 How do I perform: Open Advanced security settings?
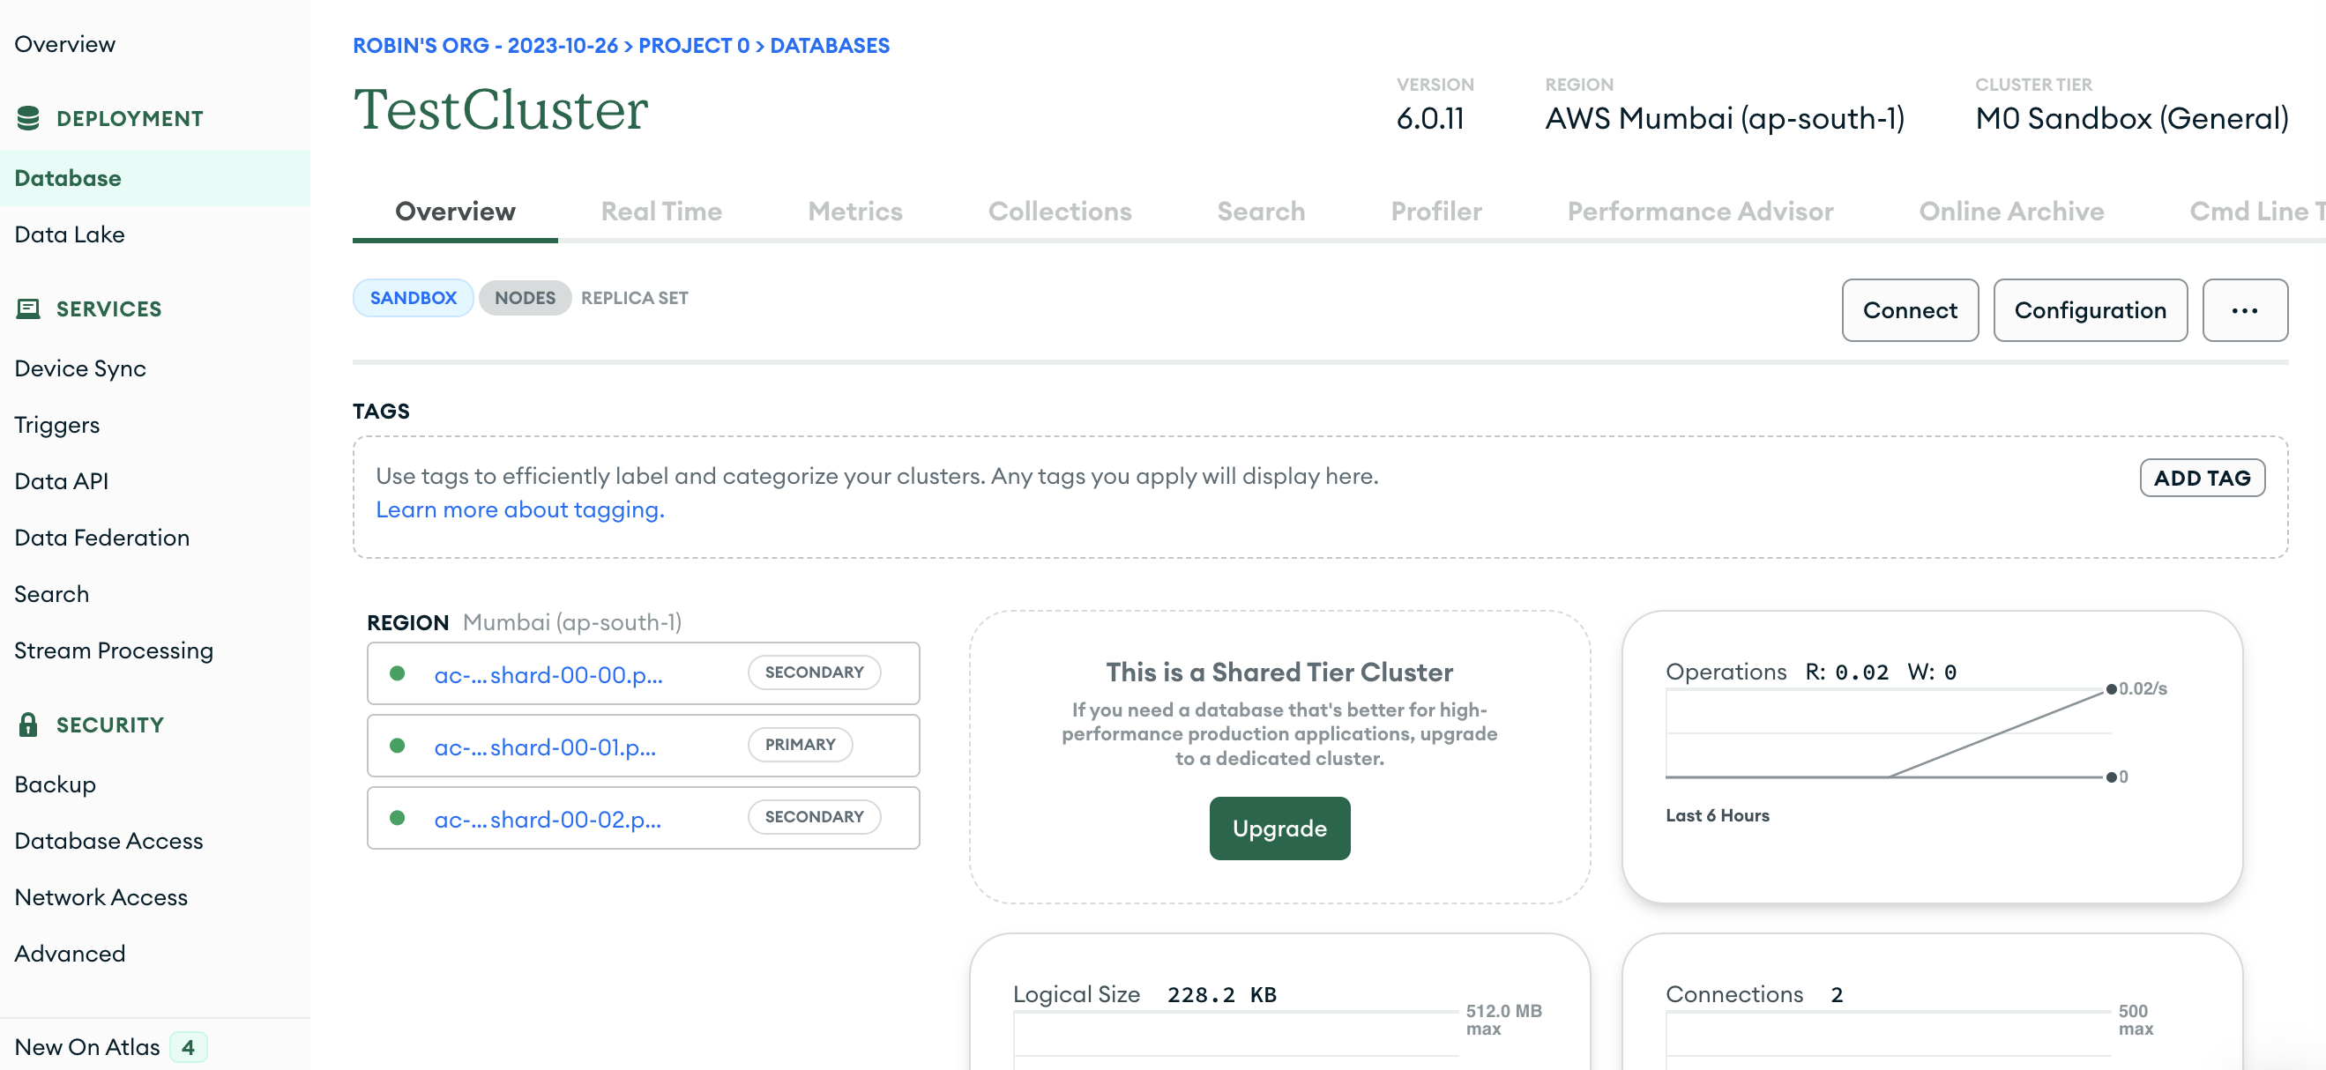[70, 954]
